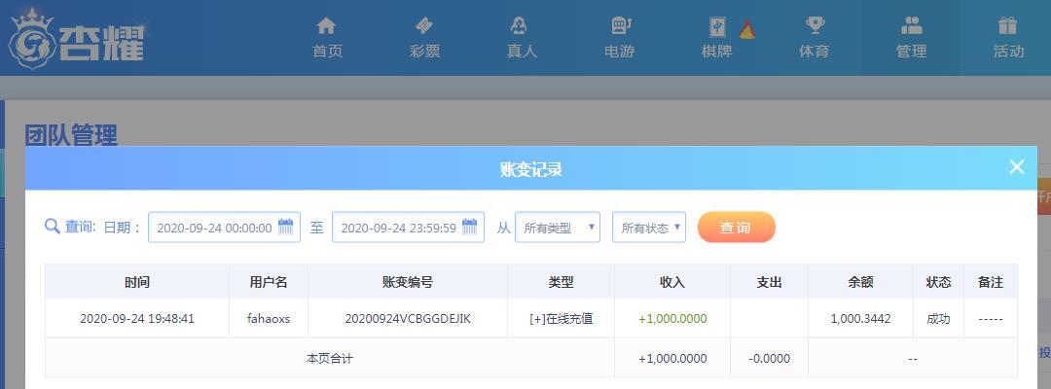Screen dimensions: 1051x389
Task: Expand the 所有类型 dropdown
Action: pyautogui.click(x=558, y=228)
